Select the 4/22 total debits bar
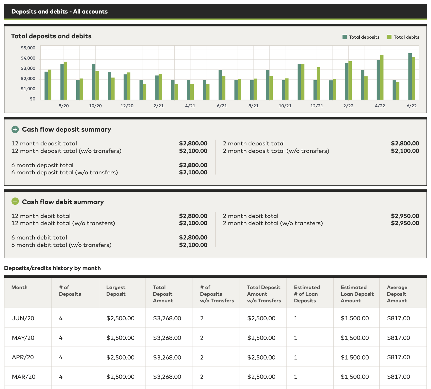This screenshot has height=389, width=431. [x=382, y=77]
